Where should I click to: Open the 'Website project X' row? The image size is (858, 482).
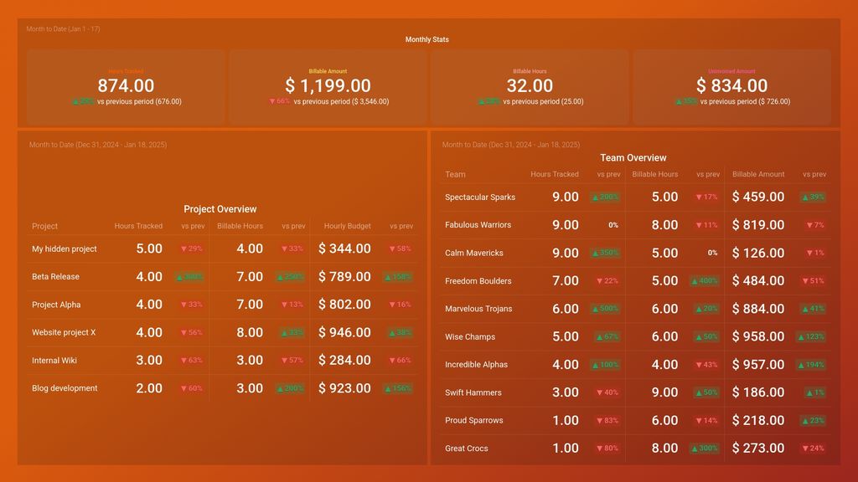pos(222,332)
